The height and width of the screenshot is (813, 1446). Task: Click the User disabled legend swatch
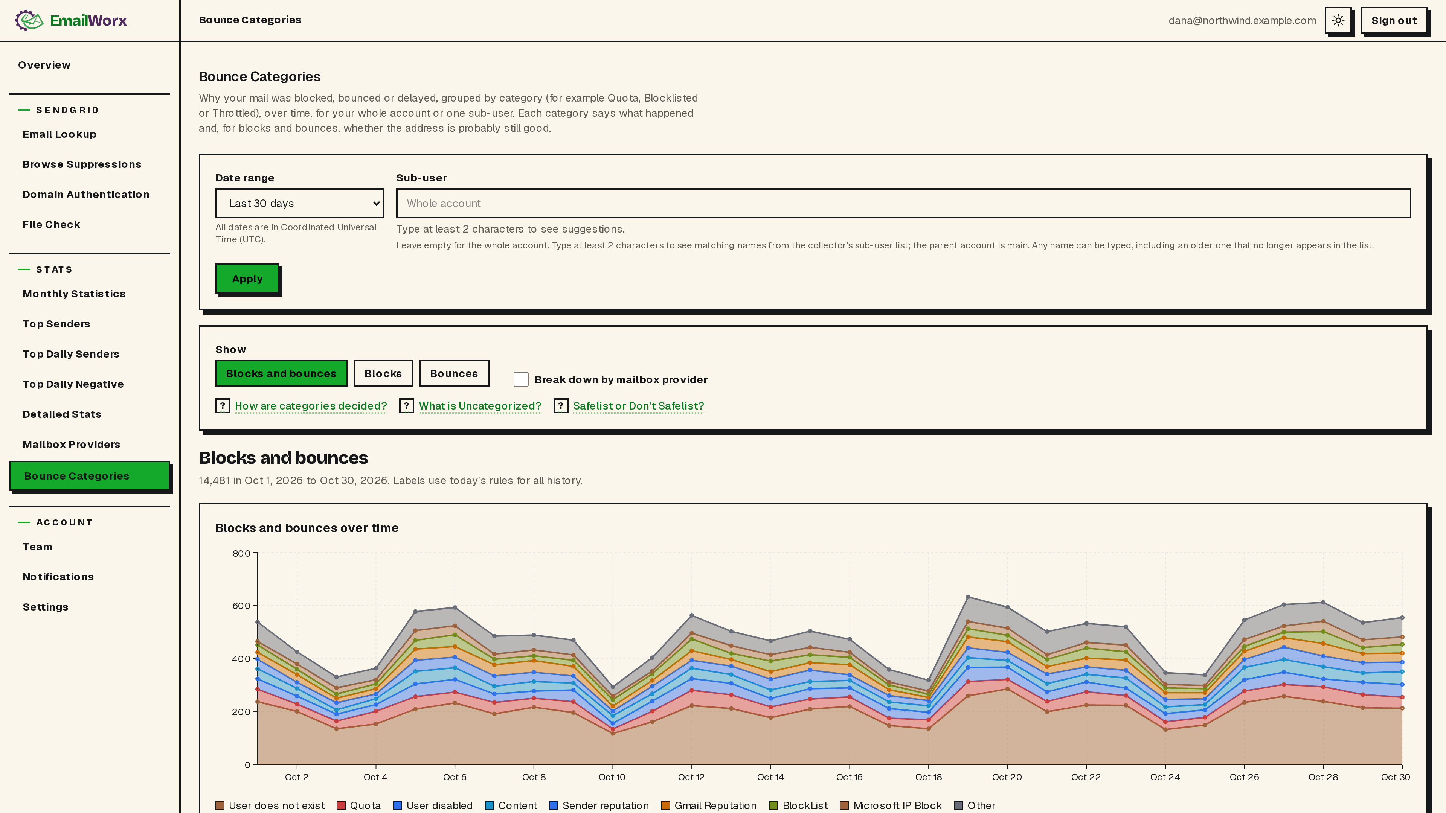tap(398, 806)
